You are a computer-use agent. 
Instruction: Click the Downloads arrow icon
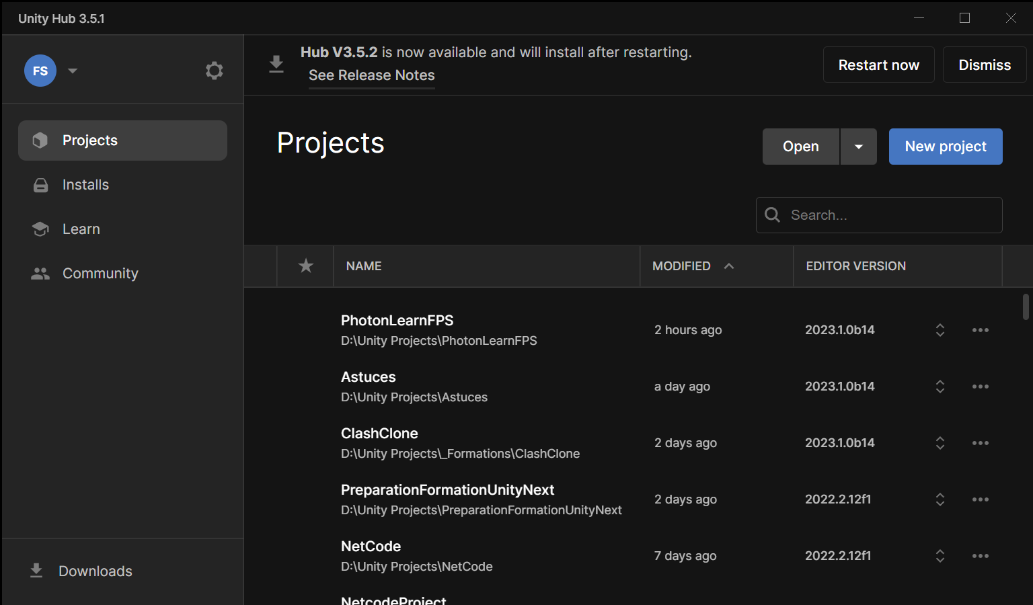[x=36, y=571]
